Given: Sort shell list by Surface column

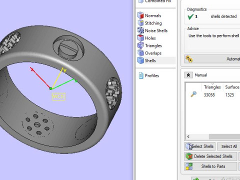Looking at the screenshot, I should pyautogui.click(x=232, y=87).
